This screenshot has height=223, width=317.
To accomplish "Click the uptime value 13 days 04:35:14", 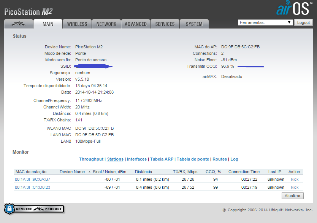I will 91,86.
